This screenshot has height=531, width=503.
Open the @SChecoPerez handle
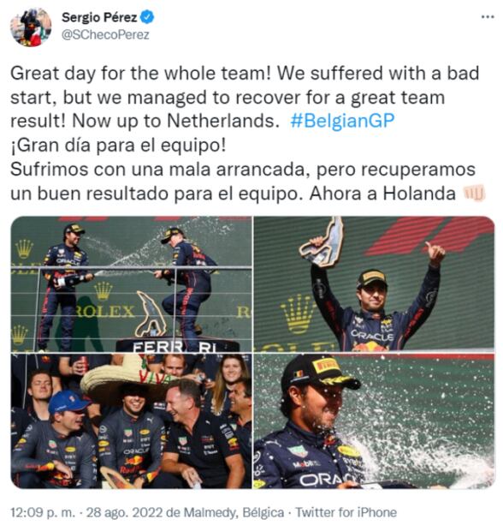pyautogui.click(x=105, y=35)
